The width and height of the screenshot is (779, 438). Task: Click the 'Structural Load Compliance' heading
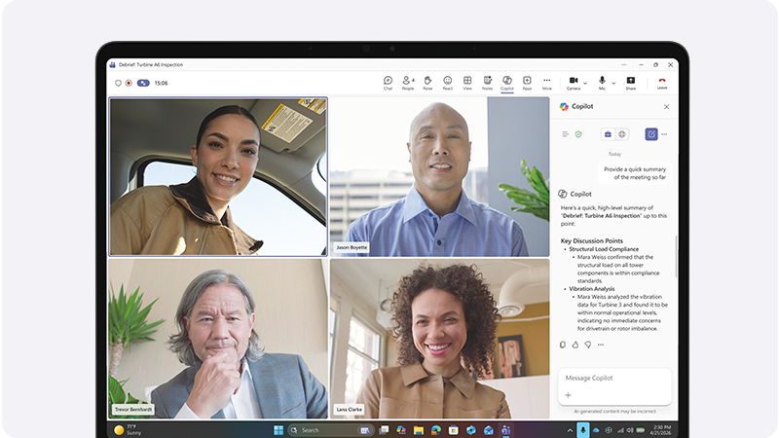point(604,249)
